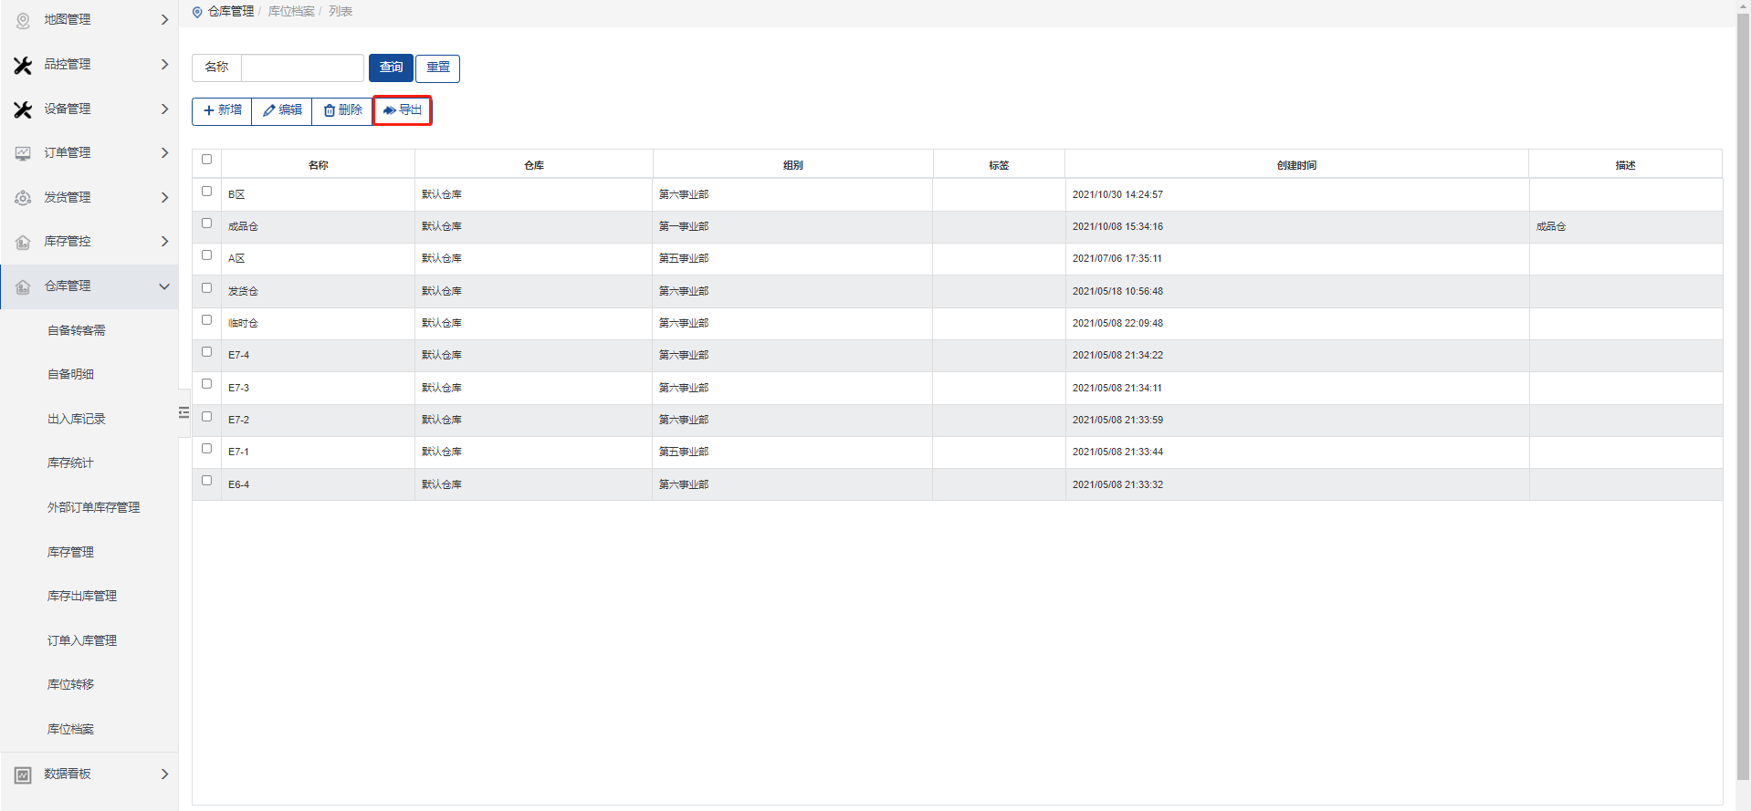Click the 数据看板 dashboard icon
The image size is (1751, 811).
point(23,775)
